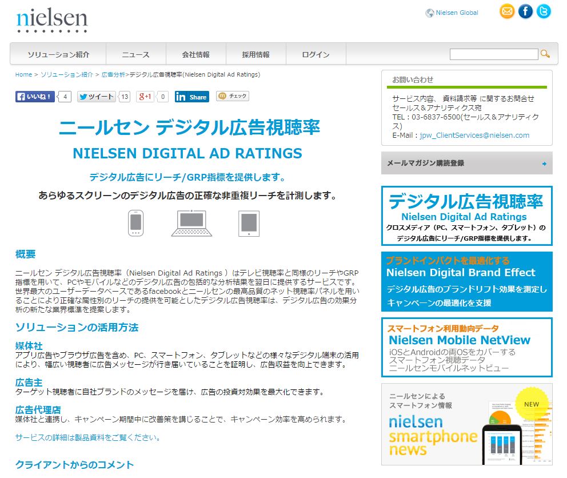Click the mixi チェック button
This screenshot has height=478, width=567.
(233, 96)
